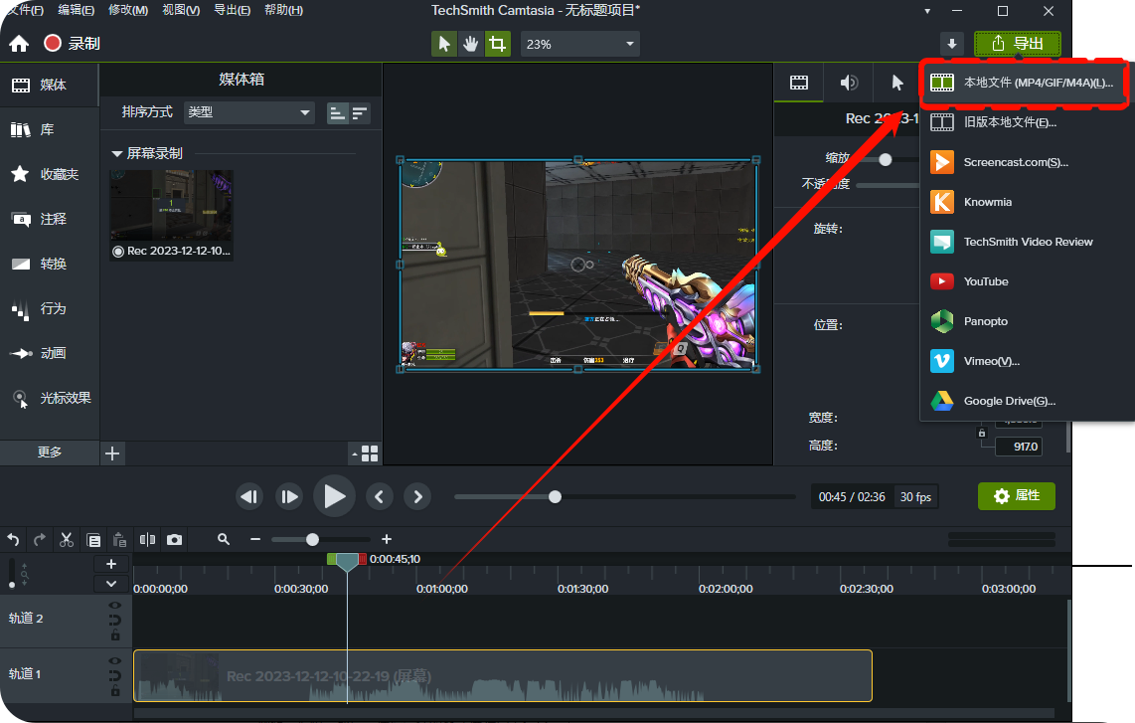
Task: Sort media in ascending order
Action: point(337,113)
